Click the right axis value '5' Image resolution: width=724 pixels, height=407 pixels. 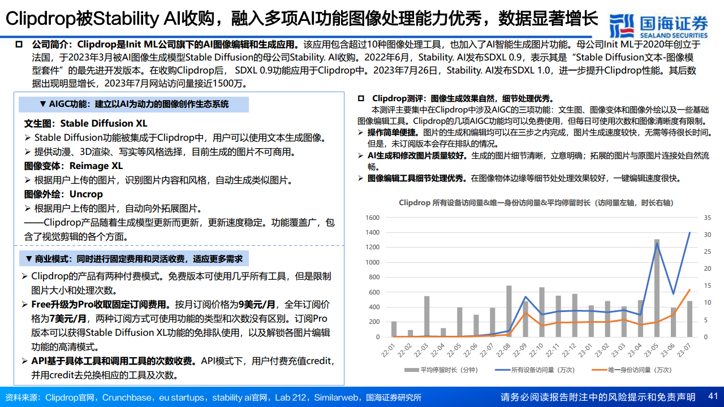tap(706, 320)
